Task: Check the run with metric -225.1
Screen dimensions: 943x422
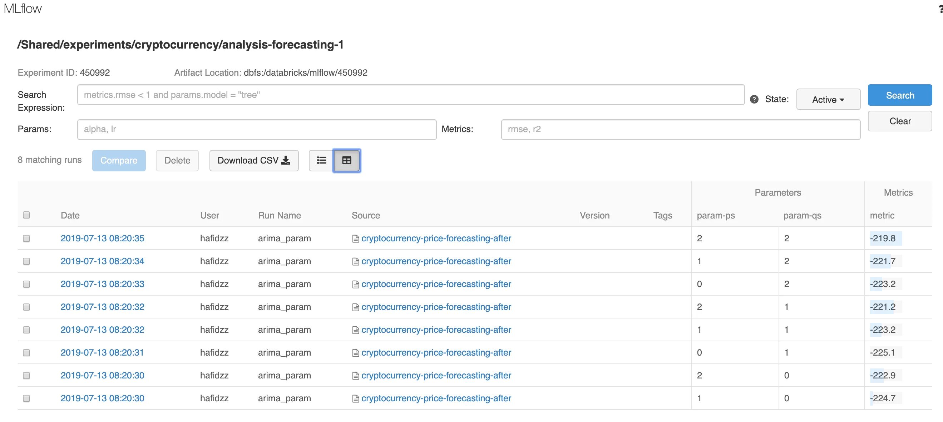Action: click(26, 353)
